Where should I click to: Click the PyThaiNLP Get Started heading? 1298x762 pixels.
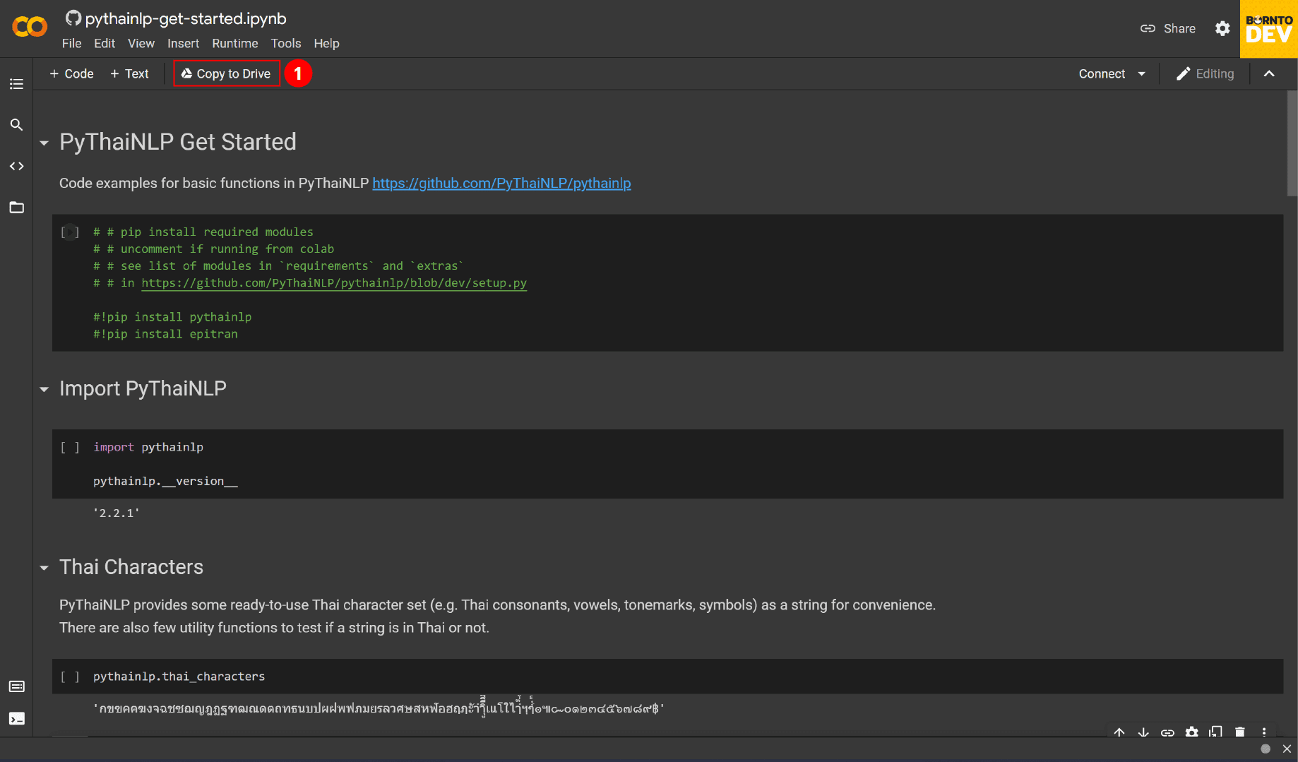[178, 142]
